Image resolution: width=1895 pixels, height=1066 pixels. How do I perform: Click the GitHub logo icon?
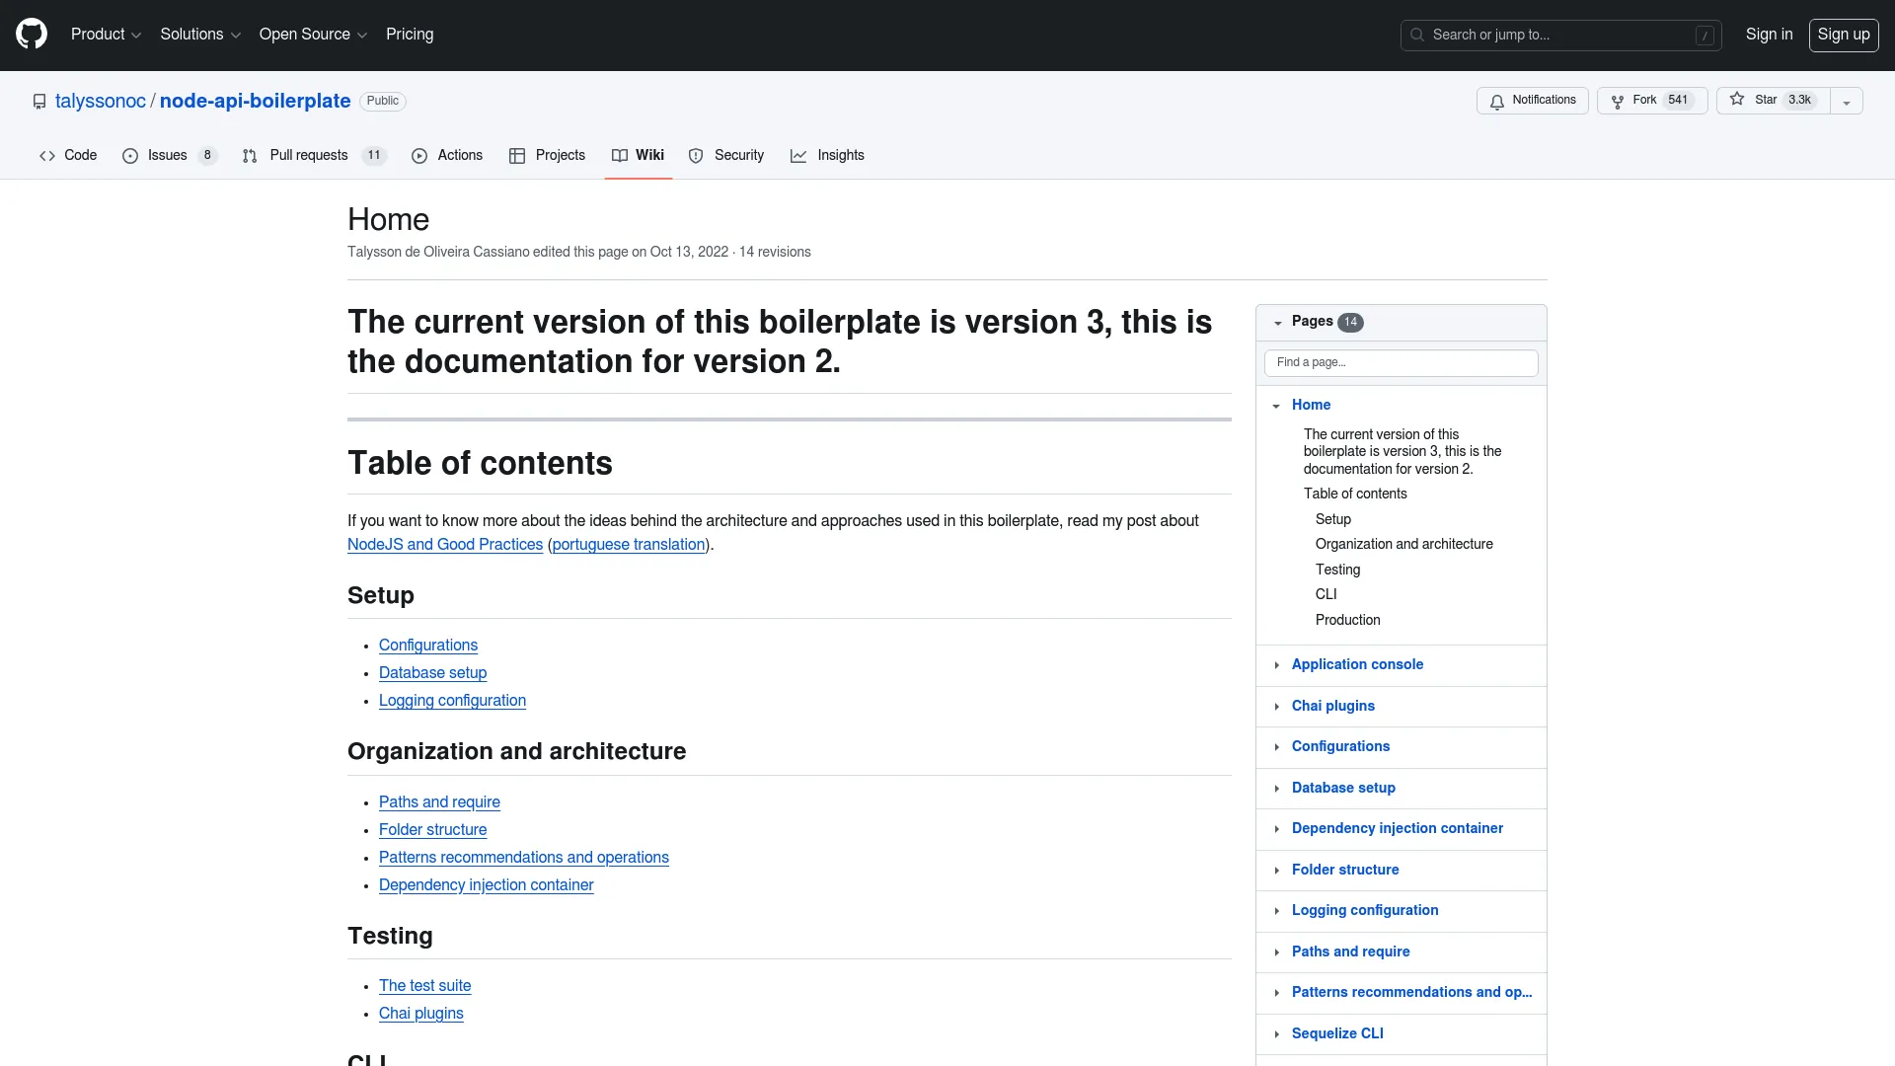pos(32,34)
